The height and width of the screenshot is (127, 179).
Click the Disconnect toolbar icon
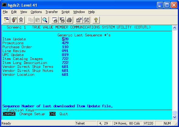(21, 20)
